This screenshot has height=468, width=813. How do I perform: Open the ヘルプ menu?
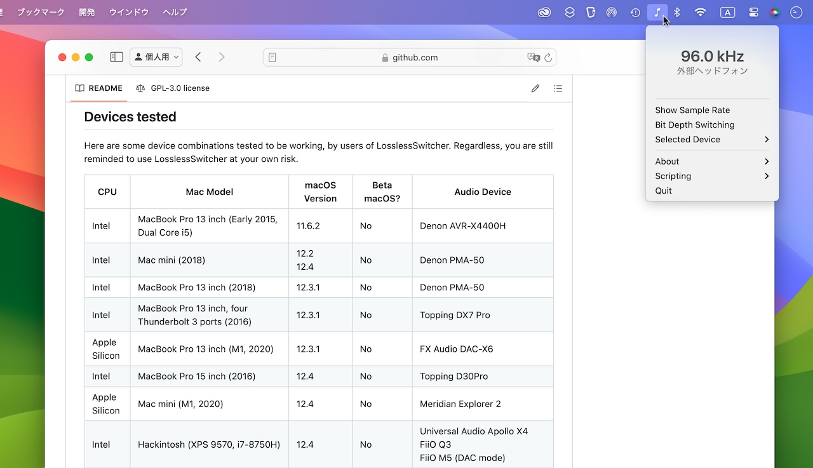(x=175, y=12)
